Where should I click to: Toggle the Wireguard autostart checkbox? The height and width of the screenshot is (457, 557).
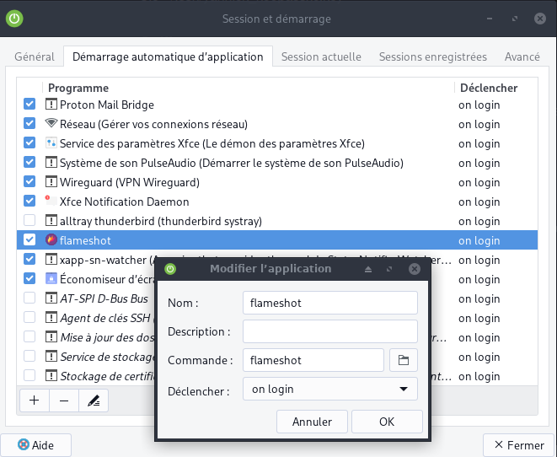click(x=29, y=182)
